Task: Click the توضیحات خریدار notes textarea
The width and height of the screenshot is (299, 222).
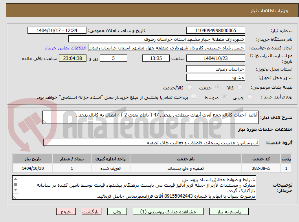Action: click(x=134, y=187)
